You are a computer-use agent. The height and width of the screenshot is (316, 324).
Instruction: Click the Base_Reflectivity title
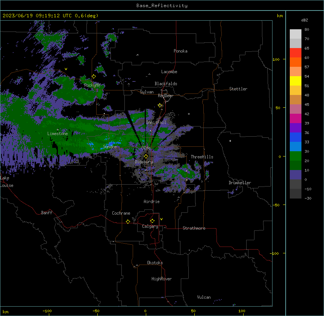tap(162, 6)
